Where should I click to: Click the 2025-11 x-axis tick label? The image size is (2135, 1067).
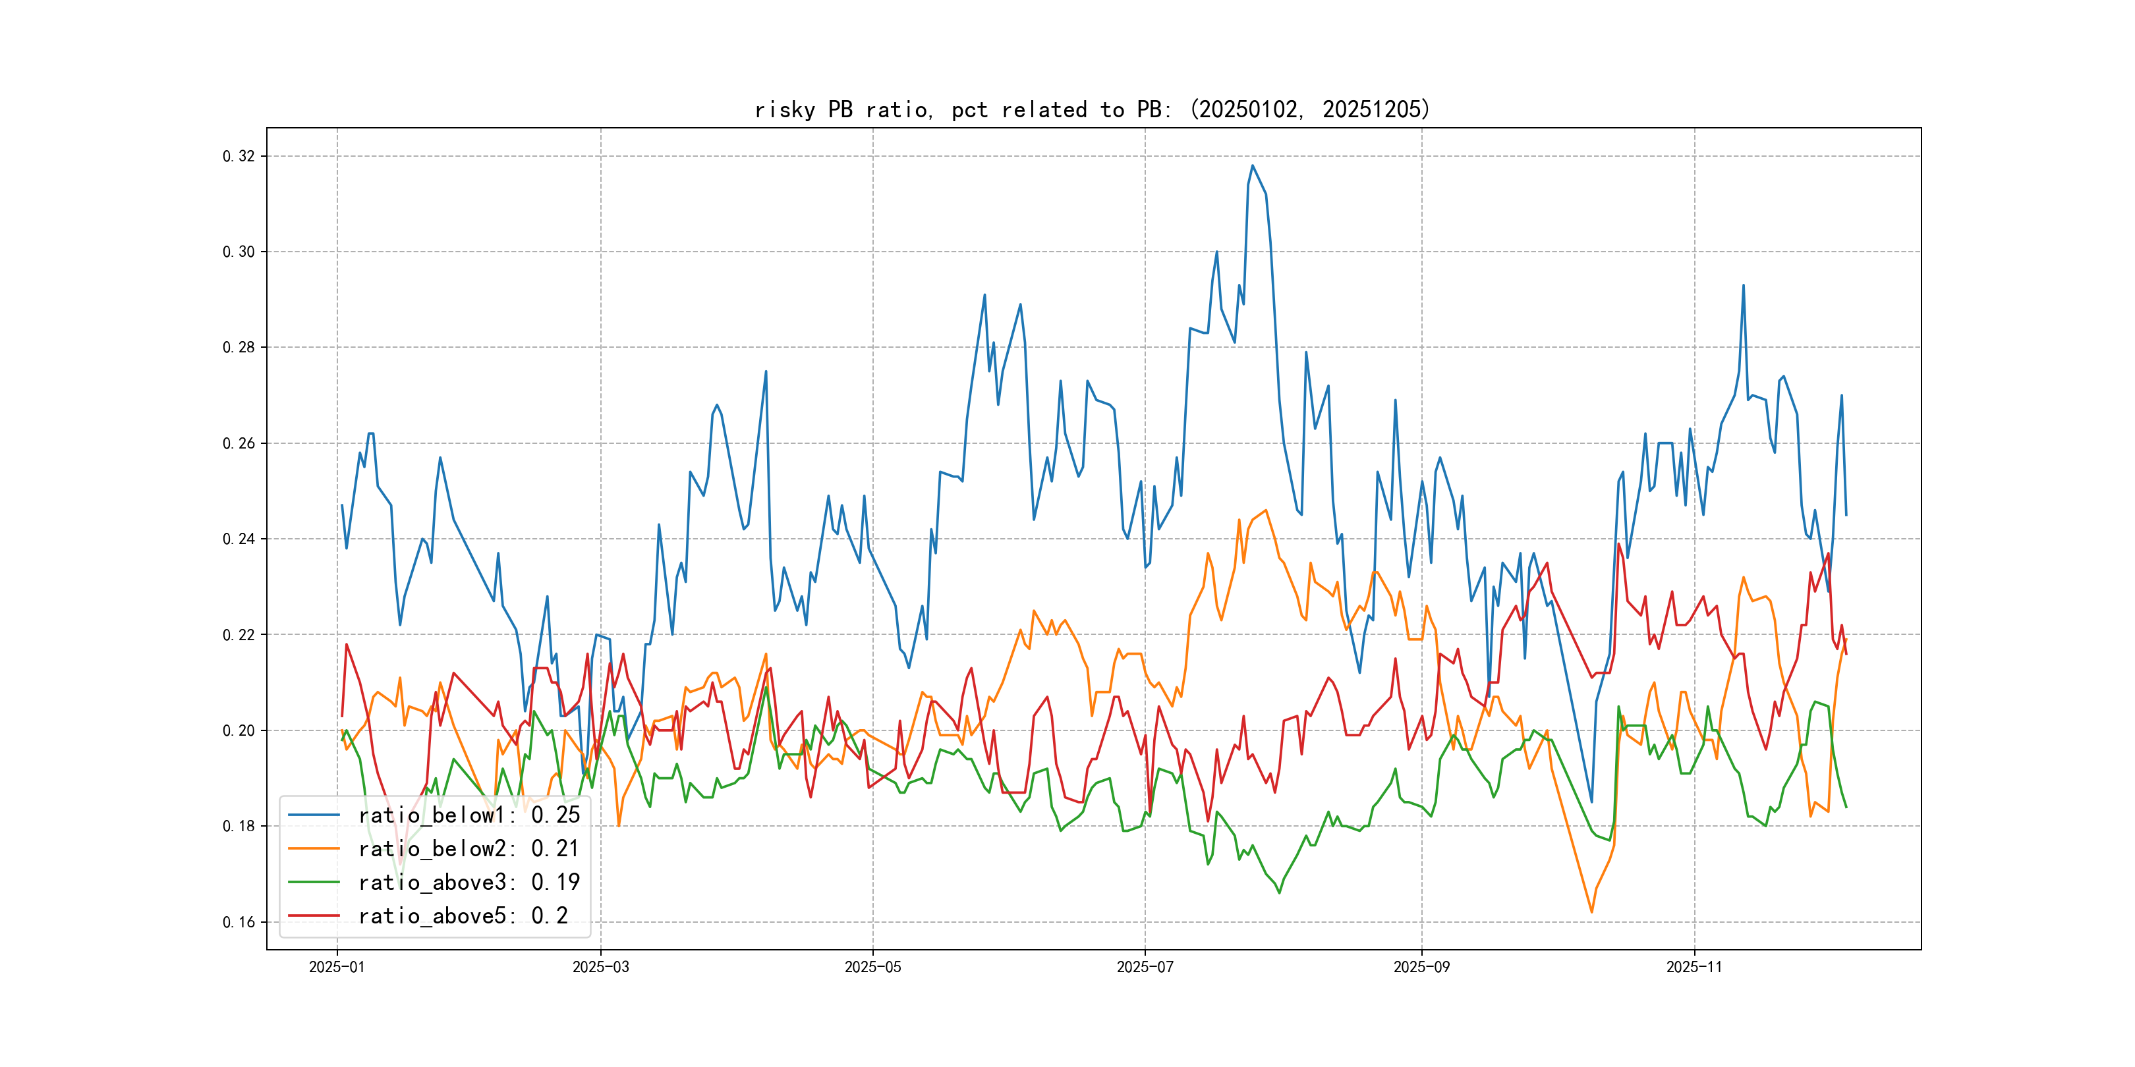click(1694, 967)
